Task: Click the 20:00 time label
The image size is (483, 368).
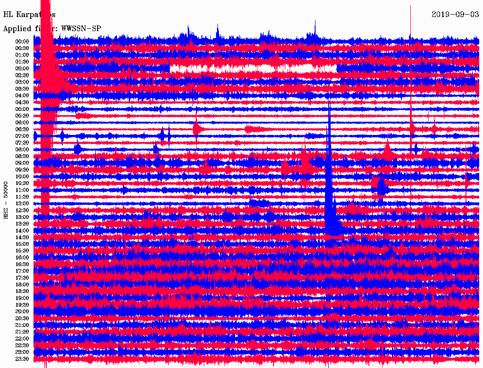Action: (23, 312)
